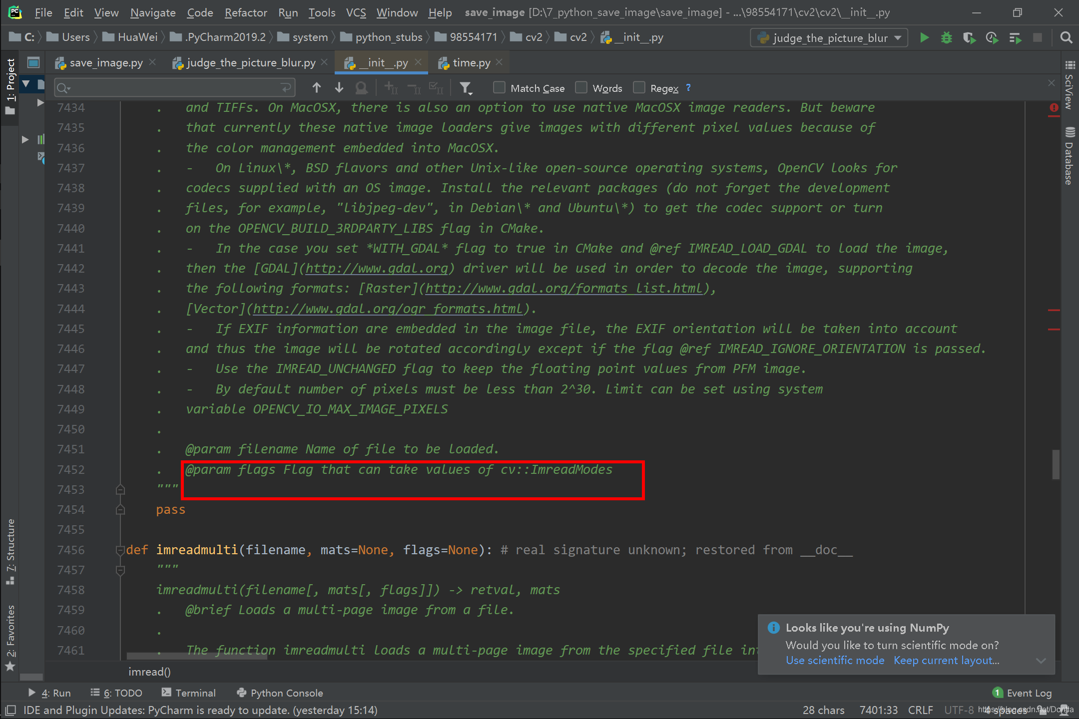Open the Navigate menu
Viewport: 1079px width, 719px height.
[x=153, y=12]
